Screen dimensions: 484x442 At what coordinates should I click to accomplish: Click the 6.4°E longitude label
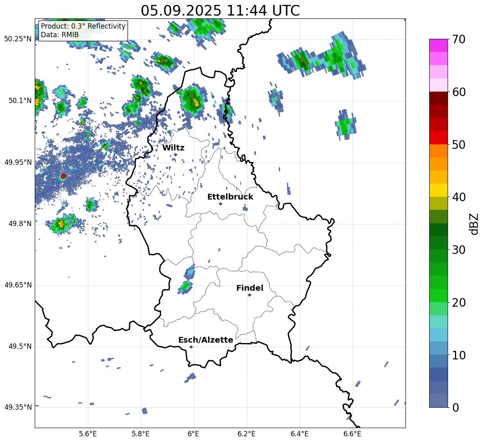click(x=299, y=434)
